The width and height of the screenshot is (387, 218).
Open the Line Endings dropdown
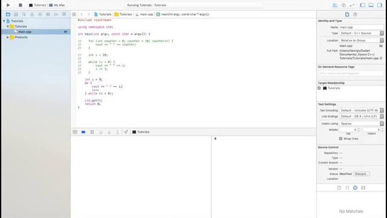coord(362,116)
